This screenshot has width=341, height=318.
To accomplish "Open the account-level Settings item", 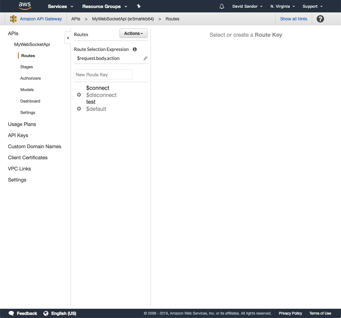I will point(17,180).
